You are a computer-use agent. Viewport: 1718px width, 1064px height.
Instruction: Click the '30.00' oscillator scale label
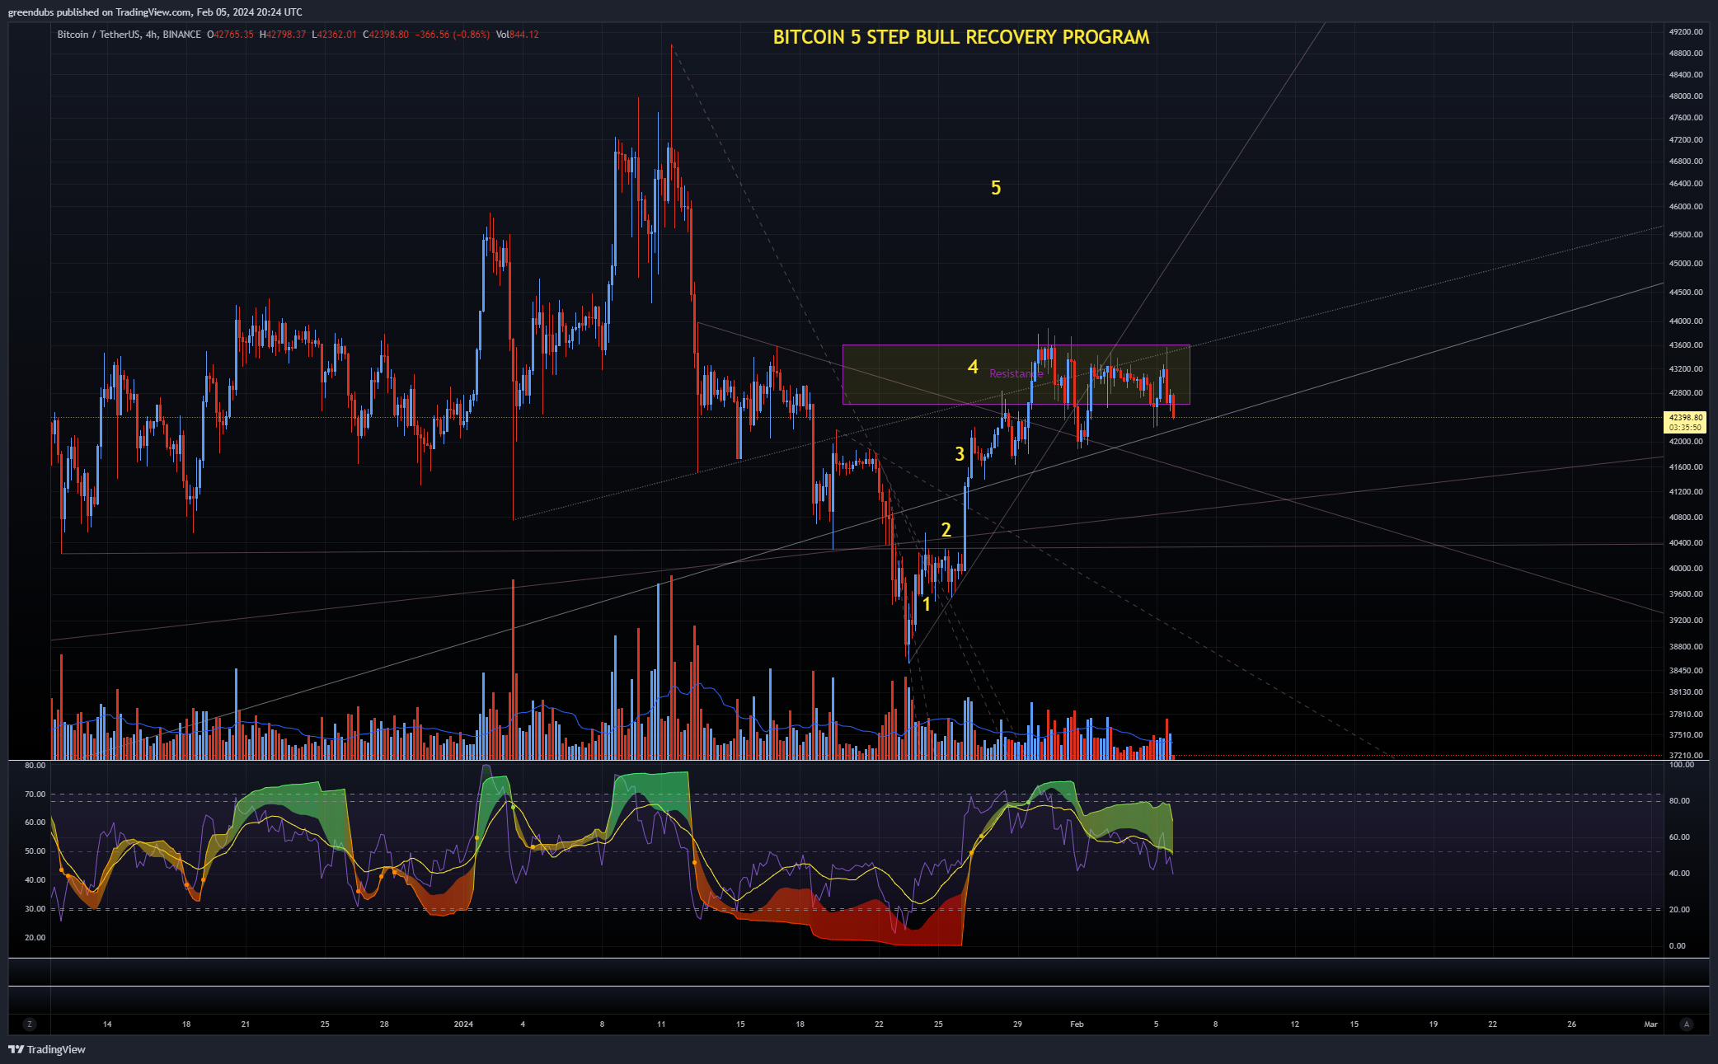[x=35, y=909]
